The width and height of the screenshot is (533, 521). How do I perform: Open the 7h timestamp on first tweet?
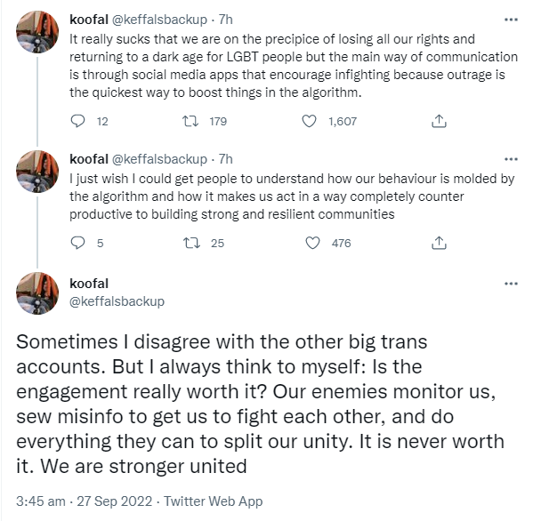[x=225, y=20]
